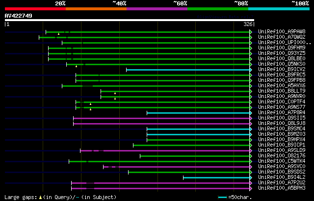This screenshot has width=314, height=201.
Task: Click the query gap marker under Q5NKS0 alignment
Action: tap(76, 66)
